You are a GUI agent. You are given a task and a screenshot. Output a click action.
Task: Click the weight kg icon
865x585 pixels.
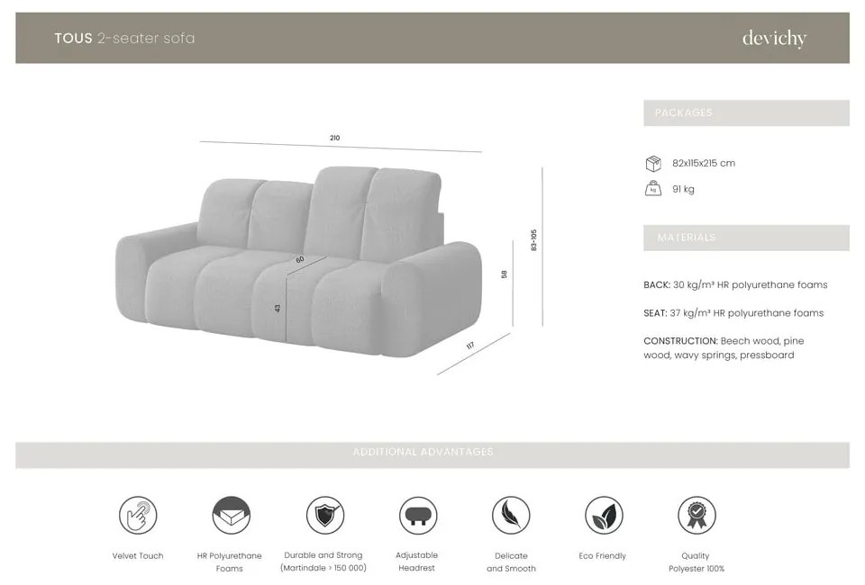tap(653, 188)
